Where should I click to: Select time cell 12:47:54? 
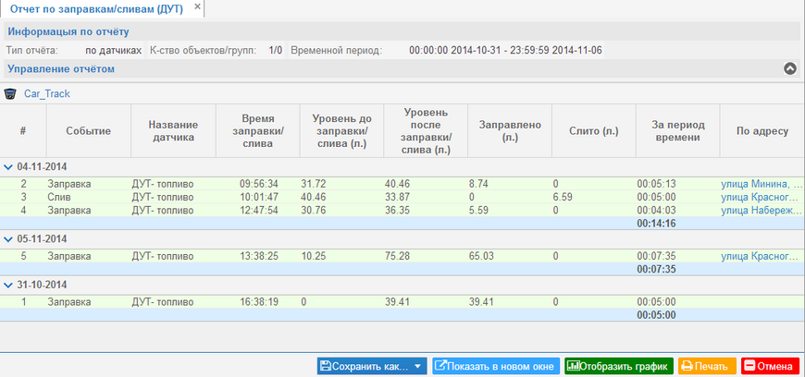point(259,211)
